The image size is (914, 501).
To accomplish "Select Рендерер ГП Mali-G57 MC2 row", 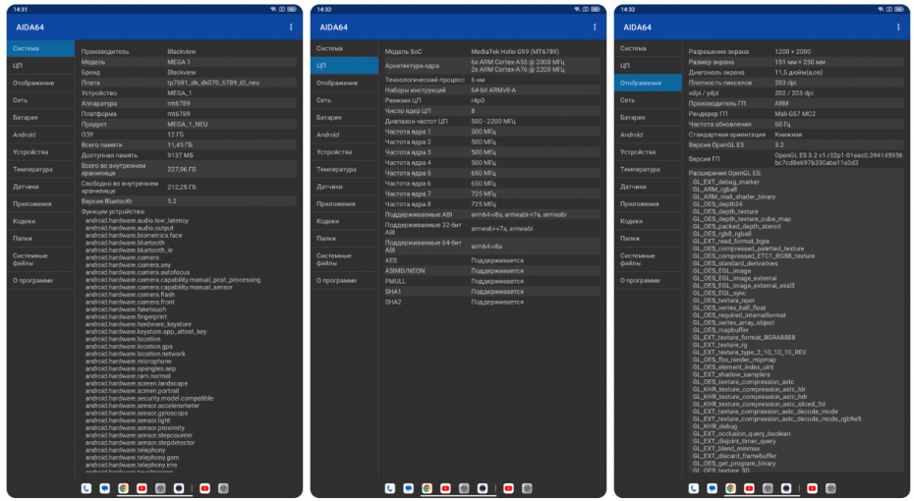I will coord(795,114).
